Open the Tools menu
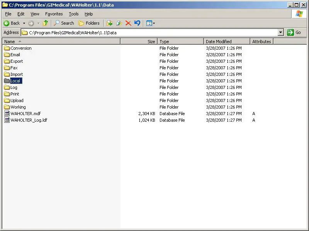This screenshot has width=309, height=231. (73, 13)
